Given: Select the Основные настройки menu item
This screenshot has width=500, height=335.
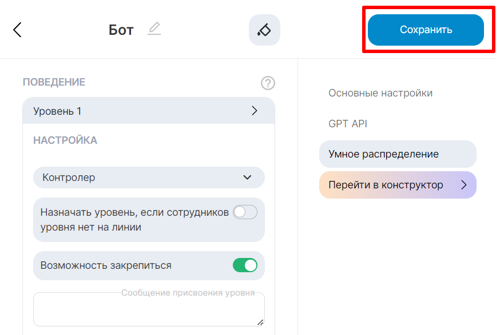Looking at the screenshot, I should pos(380,93).
